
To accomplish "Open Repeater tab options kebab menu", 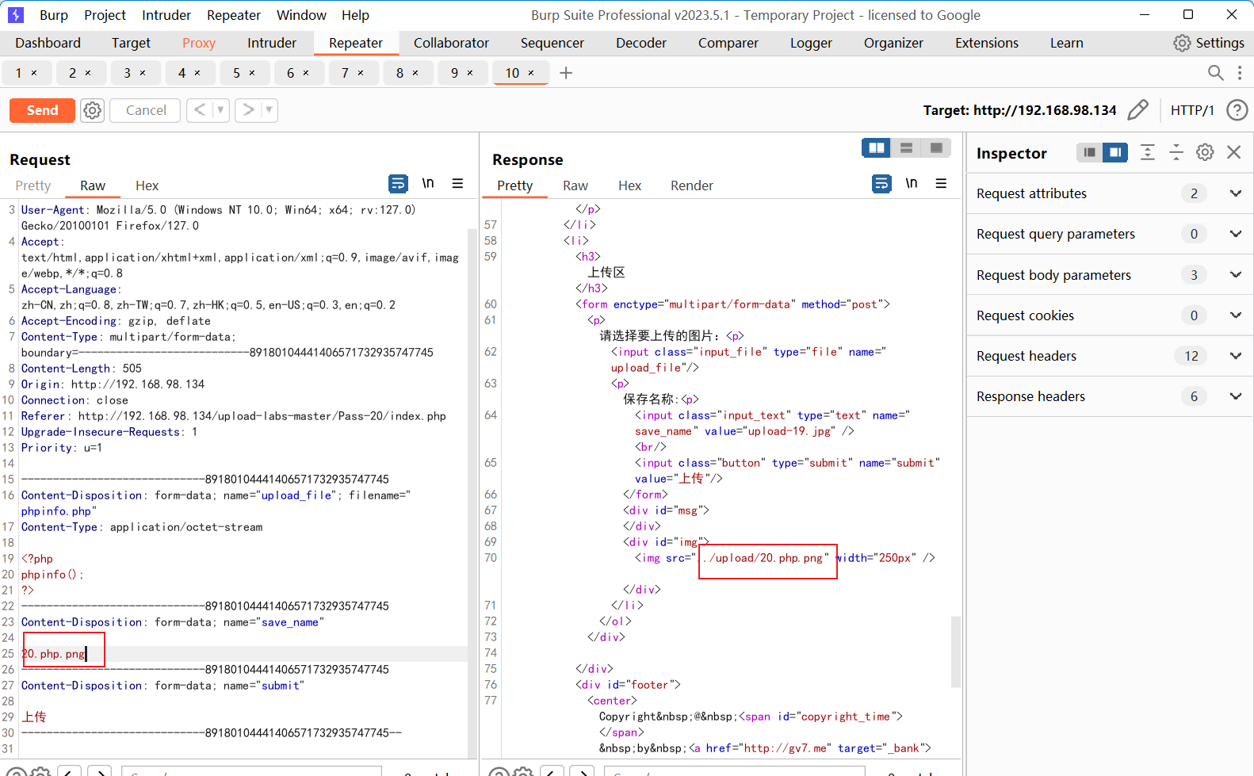I will tap(1240, 73).
